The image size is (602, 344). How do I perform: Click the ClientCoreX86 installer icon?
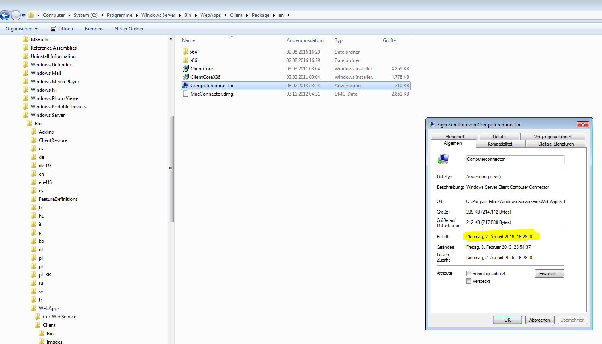pos(185,77)
